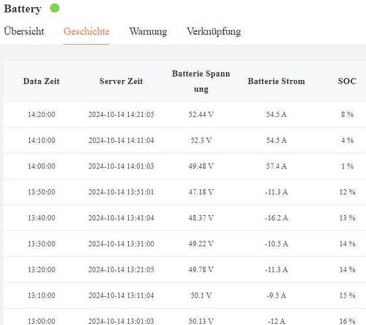Click the Batterie Strom column header
The width and height of the screenshot is (366, 325).
click(276, 81)
